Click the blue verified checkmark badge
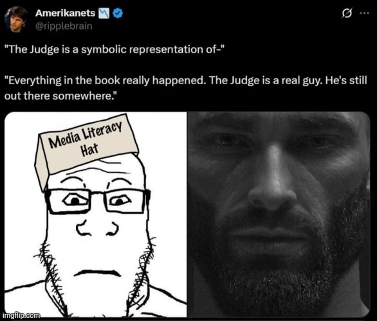Image resolution: width=377 pixels, height=321 pixels. pos(118,13)
